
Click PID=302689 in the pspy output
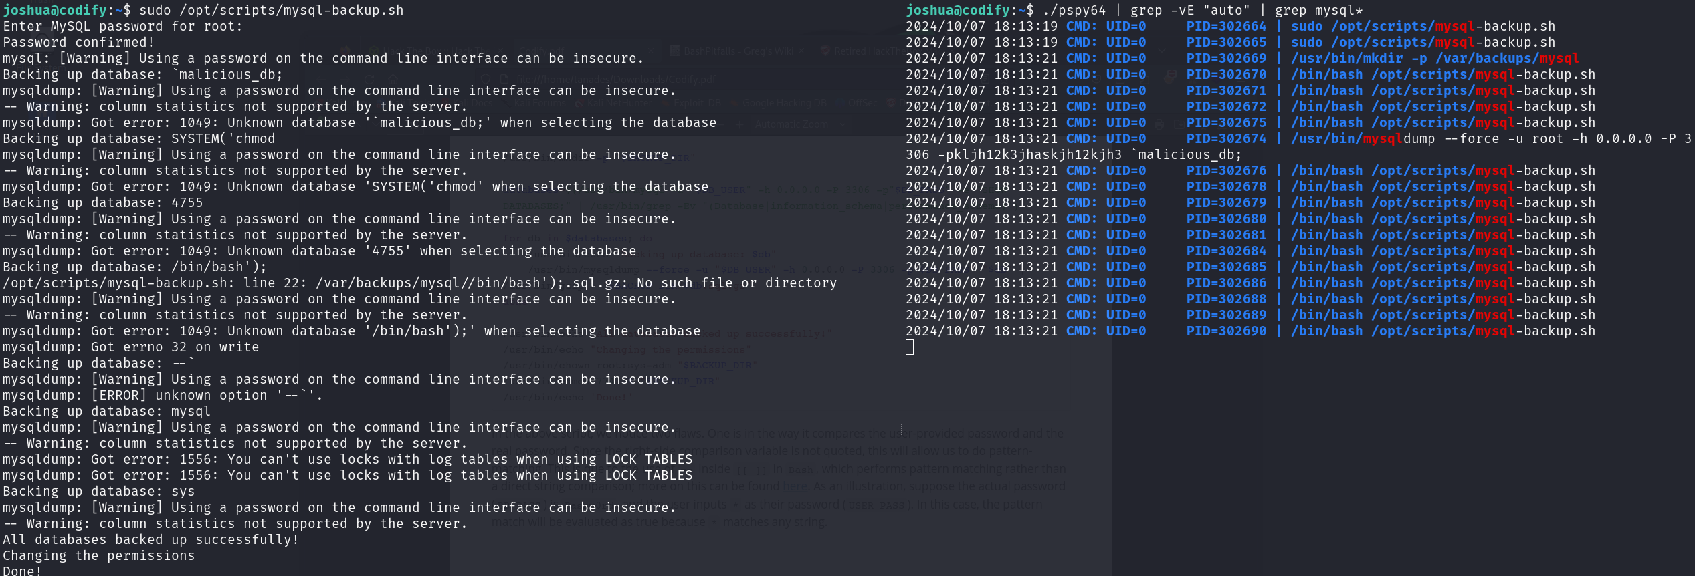click(1227, 315)
